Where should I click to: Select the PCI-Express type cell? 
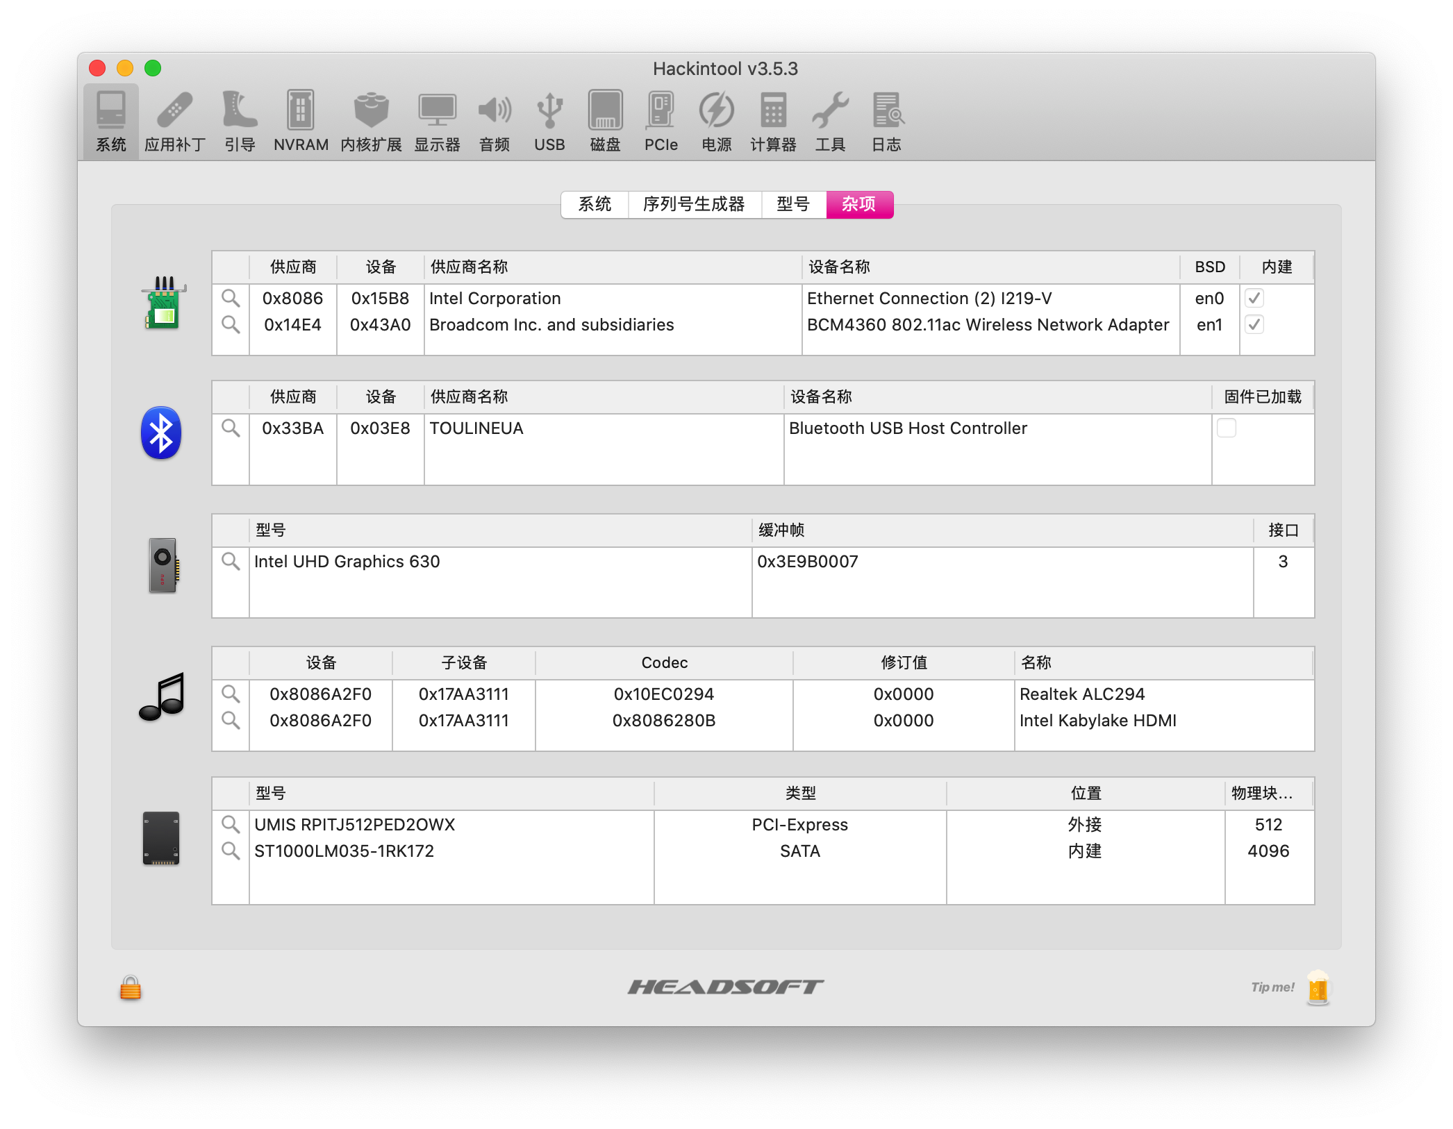800,824
